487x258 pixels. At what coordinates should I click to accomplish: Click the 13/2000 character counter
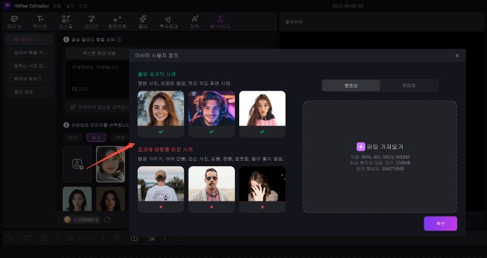80,89
